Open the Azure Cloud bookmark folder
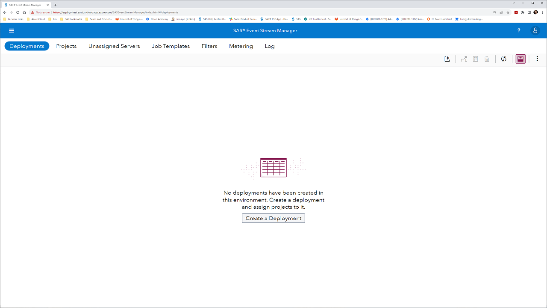 (36, 19)
